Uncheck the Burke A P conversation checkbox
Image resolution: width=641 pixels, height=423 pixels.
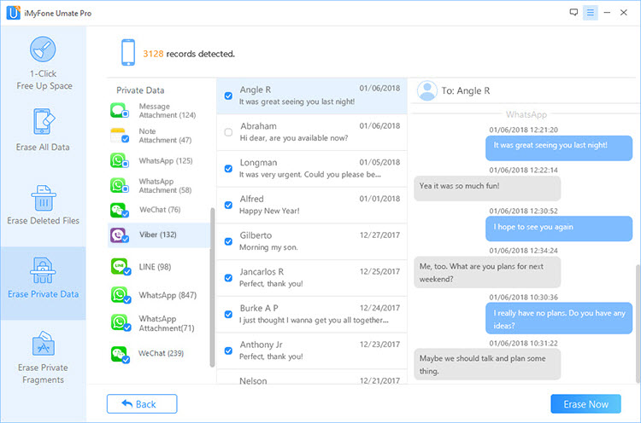[228, 314]
